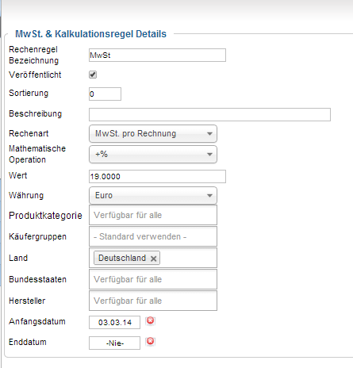The width and height of the screenshot is (353, 368).
Task: Click the Deutschland tag text
Action: [122, 258]
